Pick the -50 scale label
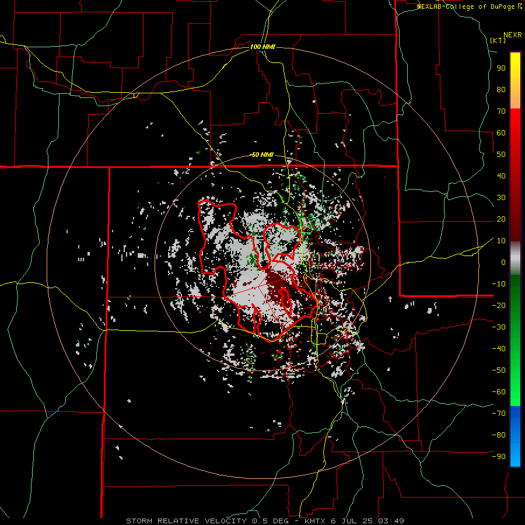The height and width of the screenshot is (525, 525). point(499,370)
